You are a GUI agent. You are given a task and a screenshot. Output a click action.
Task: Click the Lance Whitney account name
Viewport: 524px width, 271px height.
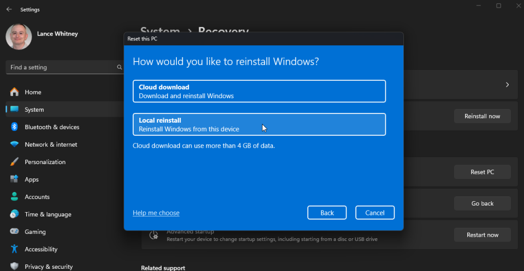57,34
